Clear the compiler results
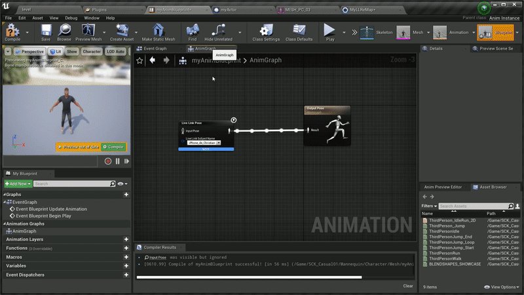The image size is (524, 295). pos(407,286)
